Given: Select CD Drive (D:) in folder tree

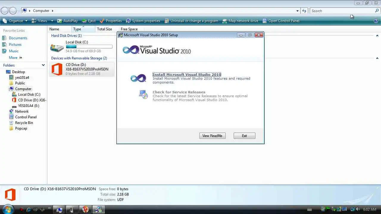Looking at the screenshot, I should (32, 100).
